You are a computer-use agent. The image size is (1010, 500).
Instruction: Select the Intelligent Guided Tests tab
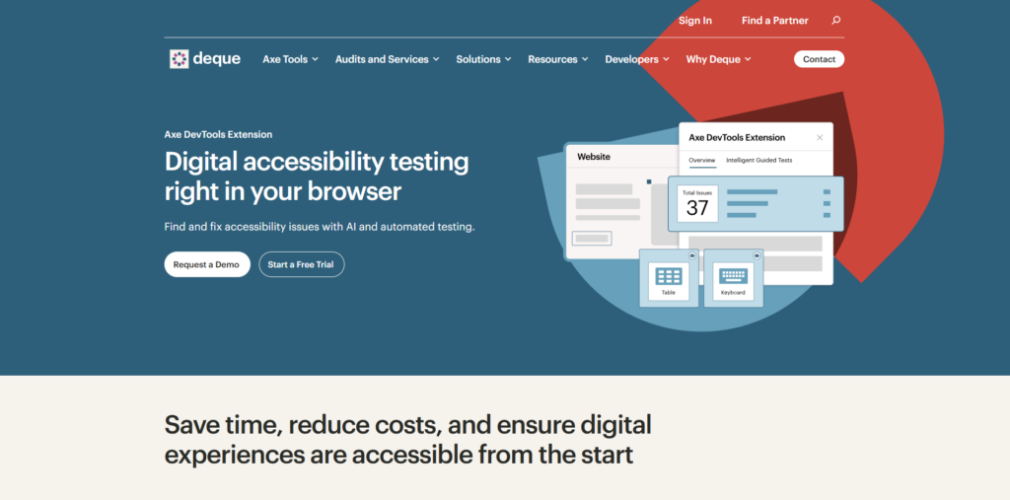[758, 161]
